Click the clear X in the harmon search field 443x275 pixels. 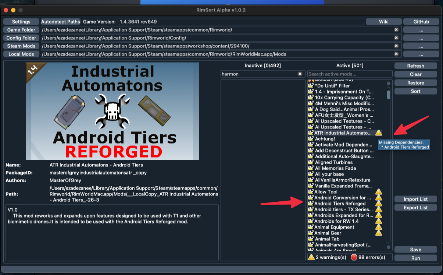tap(300, 74)
